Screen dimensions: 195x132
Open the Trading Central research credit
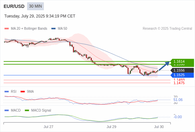click(x=167, y=29)
